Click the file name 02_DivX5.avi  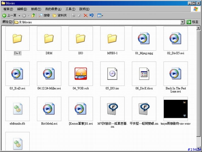tap(175, 53)
